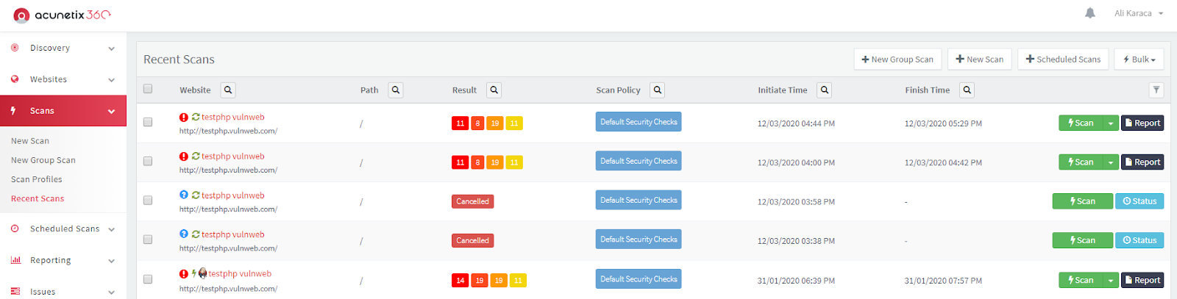Select the Scans sidebar section
Viewport: 1177px width, 299px height.
coord(63,111)
